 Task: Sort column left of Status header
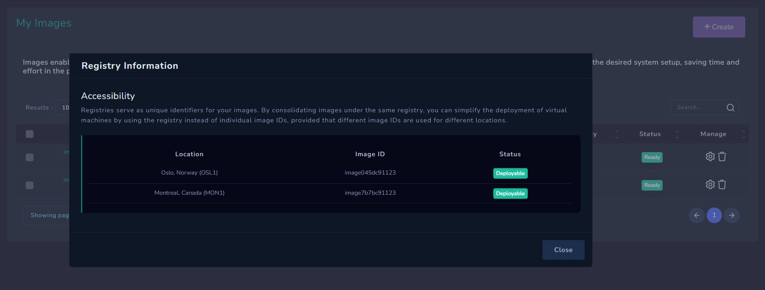[617, 134]
